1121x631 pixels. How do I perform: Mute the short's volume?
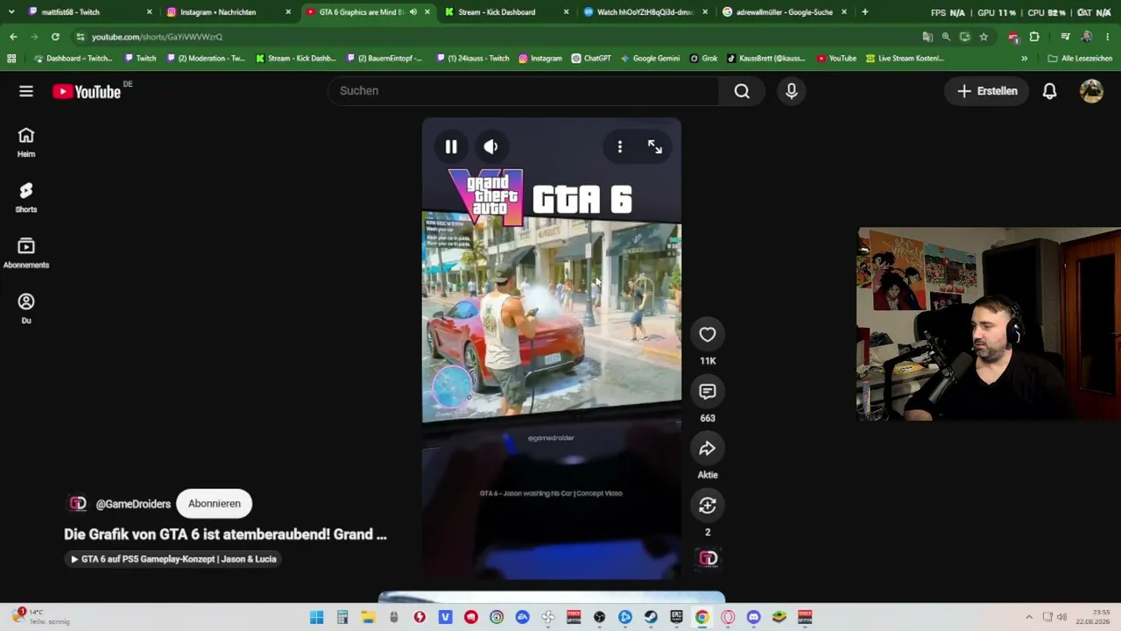point(490,147)
